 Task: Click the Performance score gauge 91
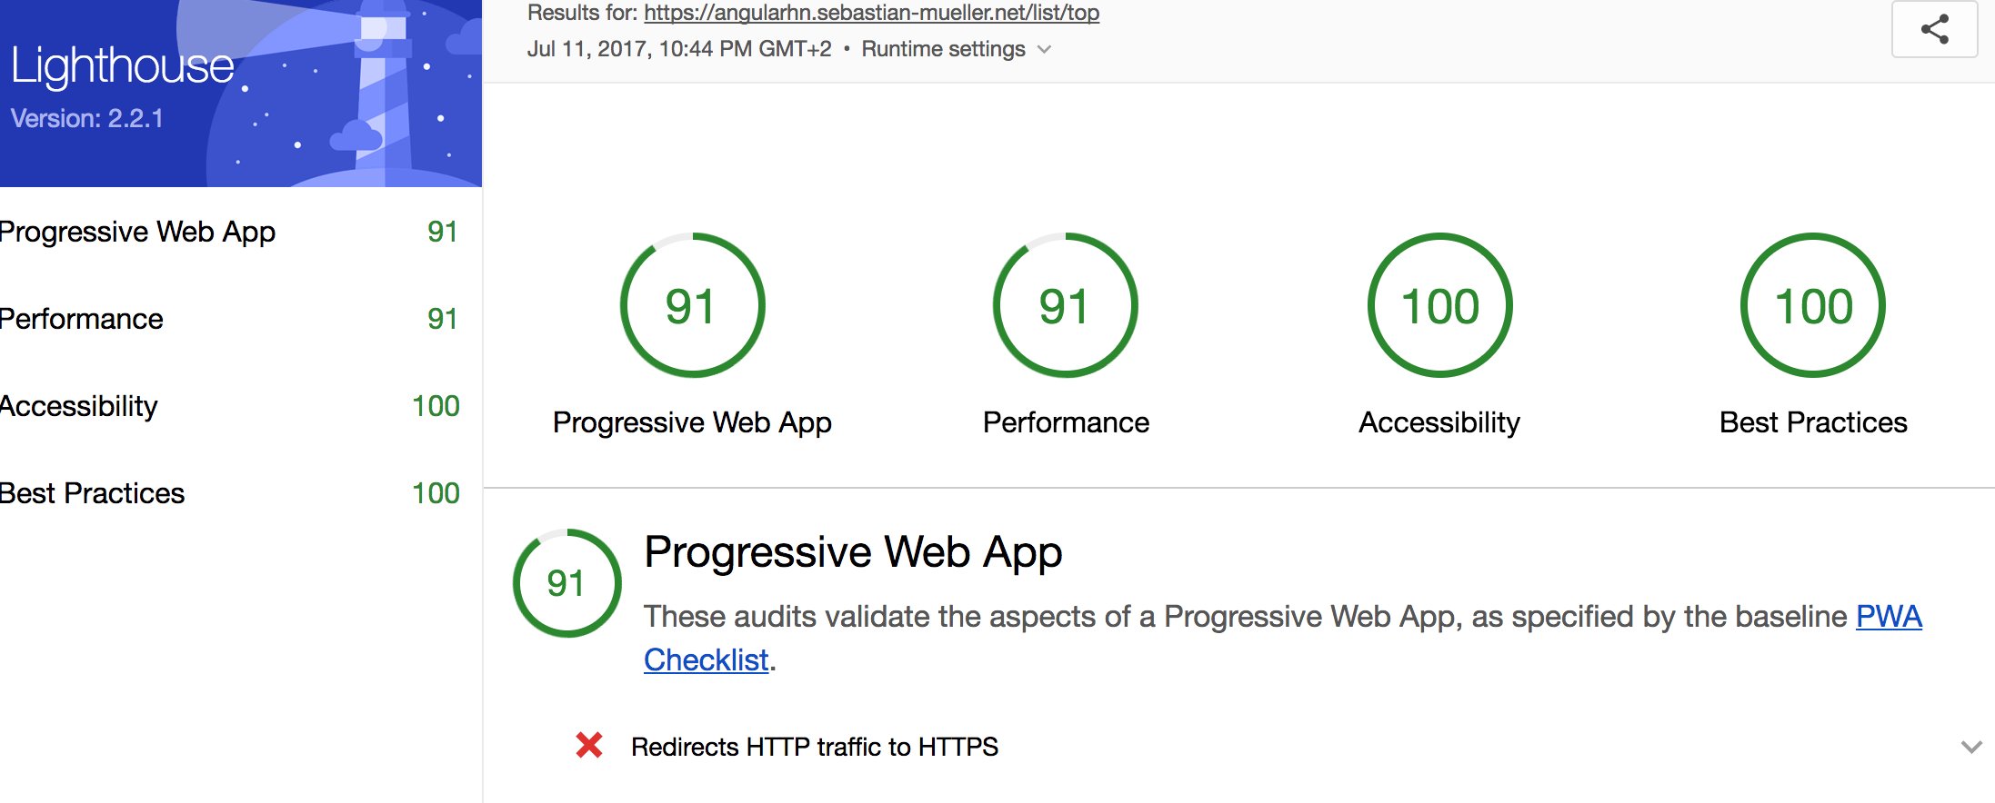(x=1066, y=305)
